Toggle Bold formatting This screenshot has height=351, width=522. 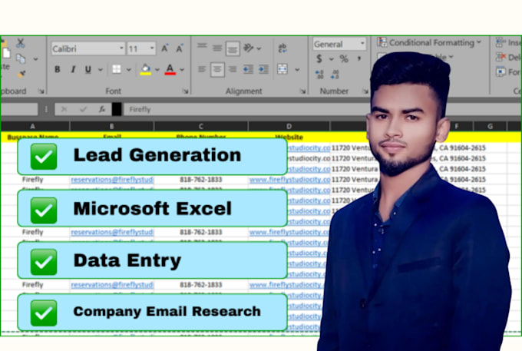pos(58,69)
